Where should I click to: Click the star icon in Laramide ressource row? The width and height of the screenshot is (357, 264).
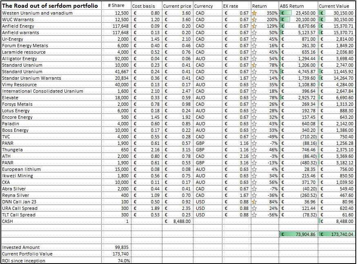[254, 52]
